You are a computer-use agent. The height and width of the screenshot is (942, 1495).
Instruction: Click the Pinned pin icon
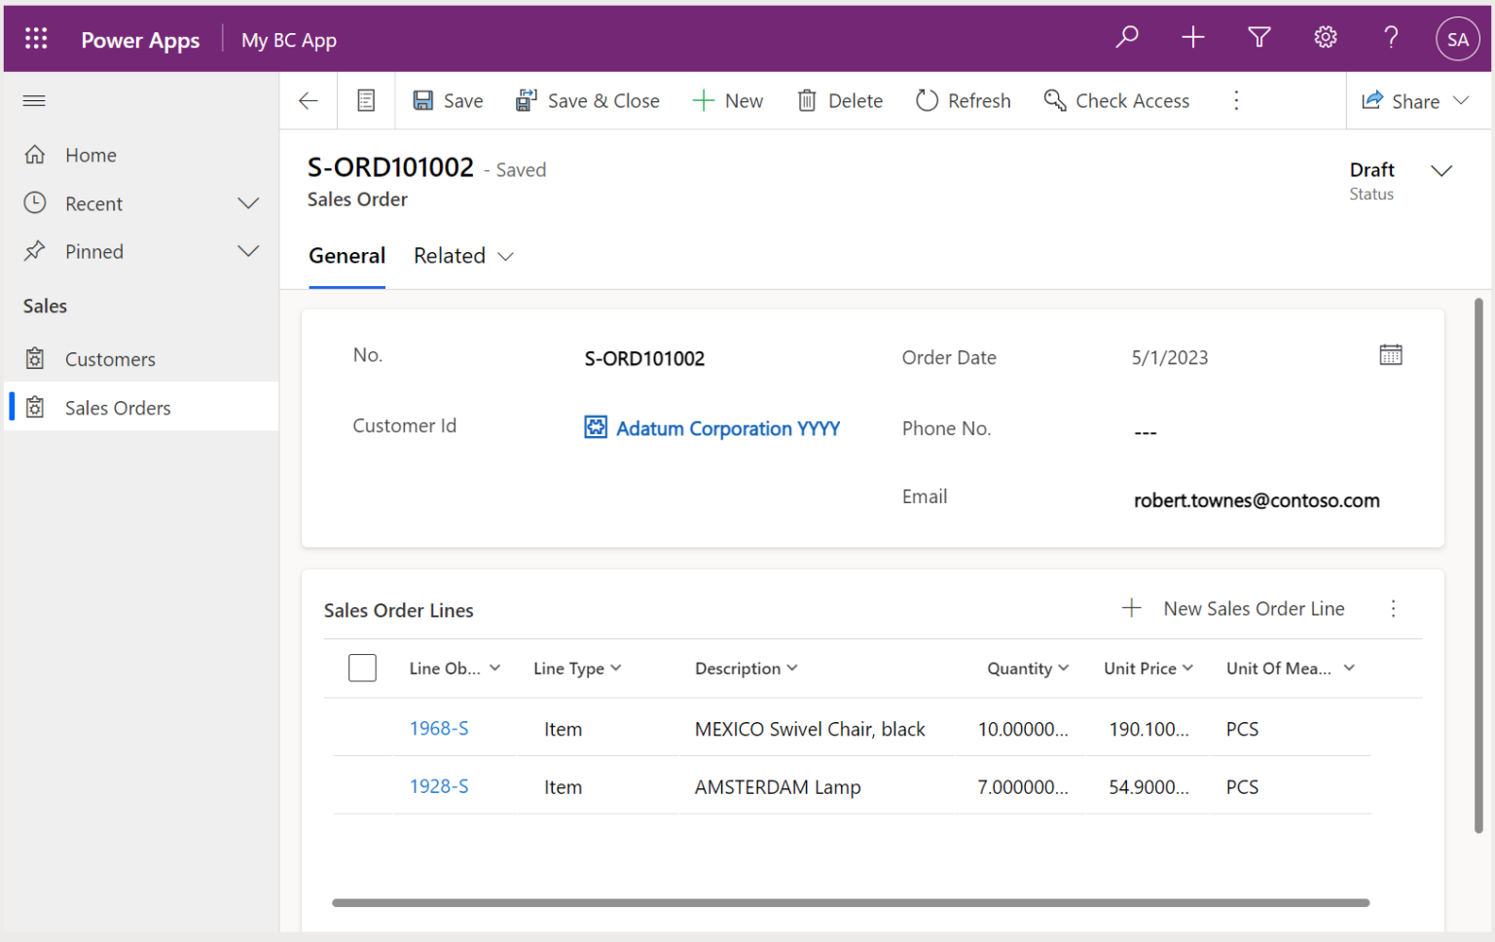pos(35,250)
